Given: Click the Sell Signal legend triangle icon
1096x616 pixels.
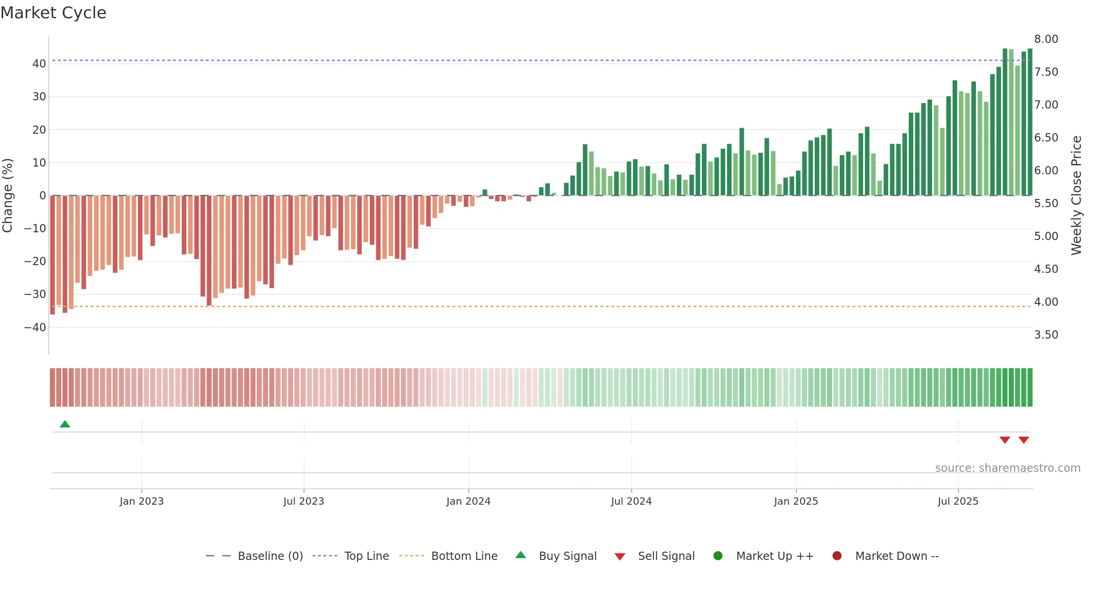Looking at the screenshot, I should [620, 557].
